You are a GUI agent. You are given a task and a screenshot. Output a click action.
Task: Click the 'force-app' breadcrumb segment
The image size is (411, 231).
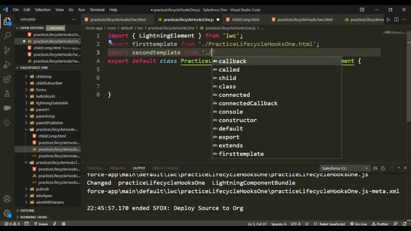pyautogui.click(x=94, y=28)
